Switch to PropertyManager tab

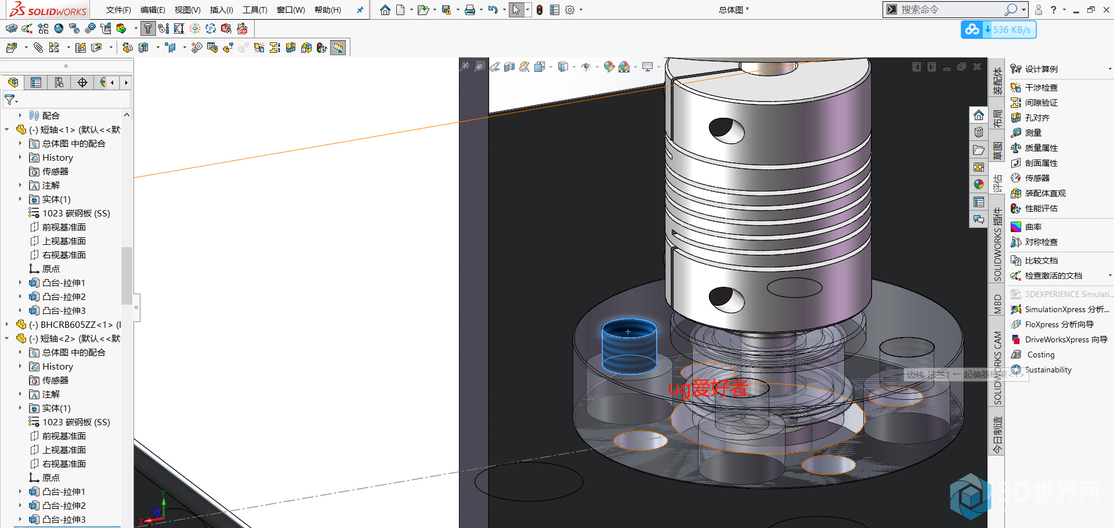click(36, 82)
